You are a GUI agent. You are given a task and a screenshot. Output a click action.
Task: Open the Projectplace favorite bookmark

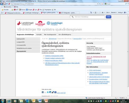pyautogui.click(x=47, y=10)
